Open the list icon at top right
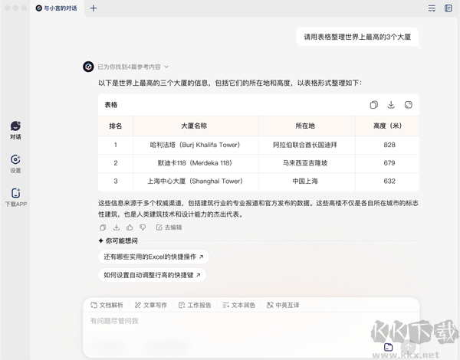The image size is (460, 360). (432, 8)
